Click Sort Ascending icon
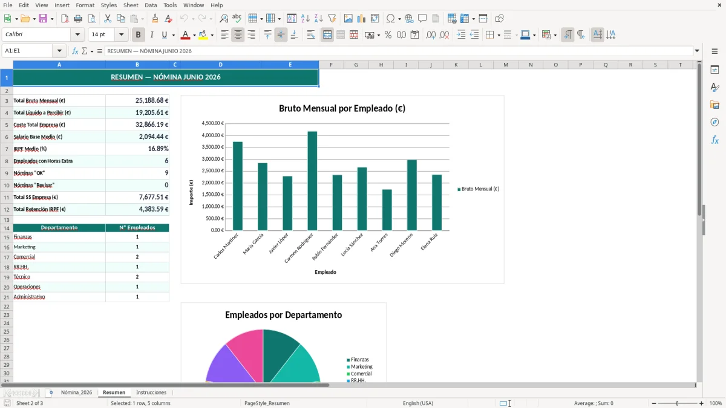726x408 pixels. (306, 19)
